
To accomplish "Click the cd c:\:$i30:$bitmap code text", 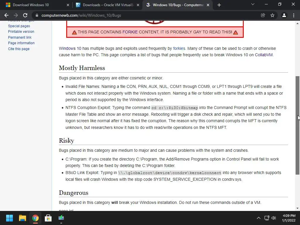I will 175,108.
